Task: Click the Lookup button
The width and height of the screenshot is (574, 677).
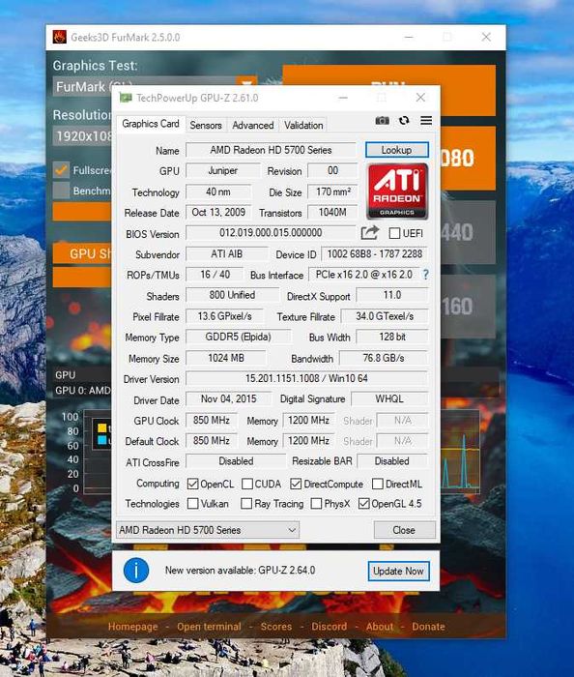Action: [x=397, y=150]
